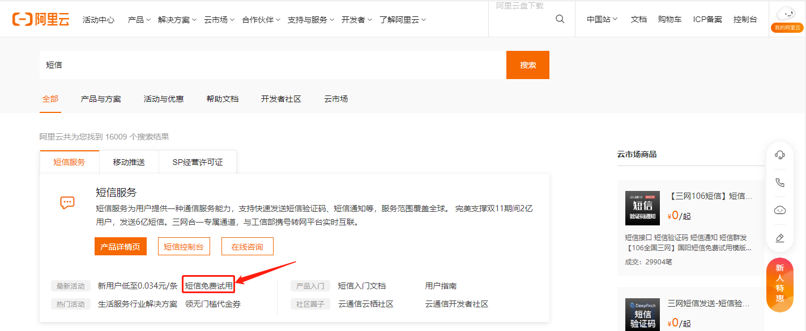Expand the 中国站 region dropdown
The image size is (806, 331).
pos(602,19)
